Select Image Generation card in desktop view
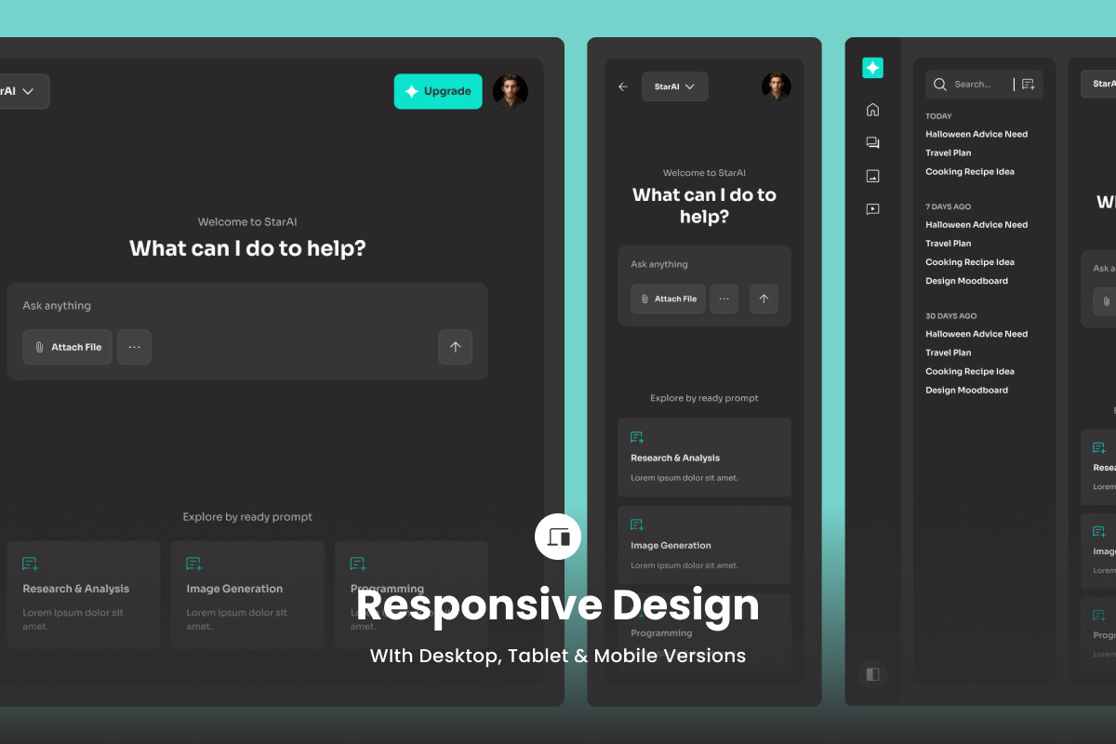The height and width of the screenshot is (744, 1116). click(247, 594)
